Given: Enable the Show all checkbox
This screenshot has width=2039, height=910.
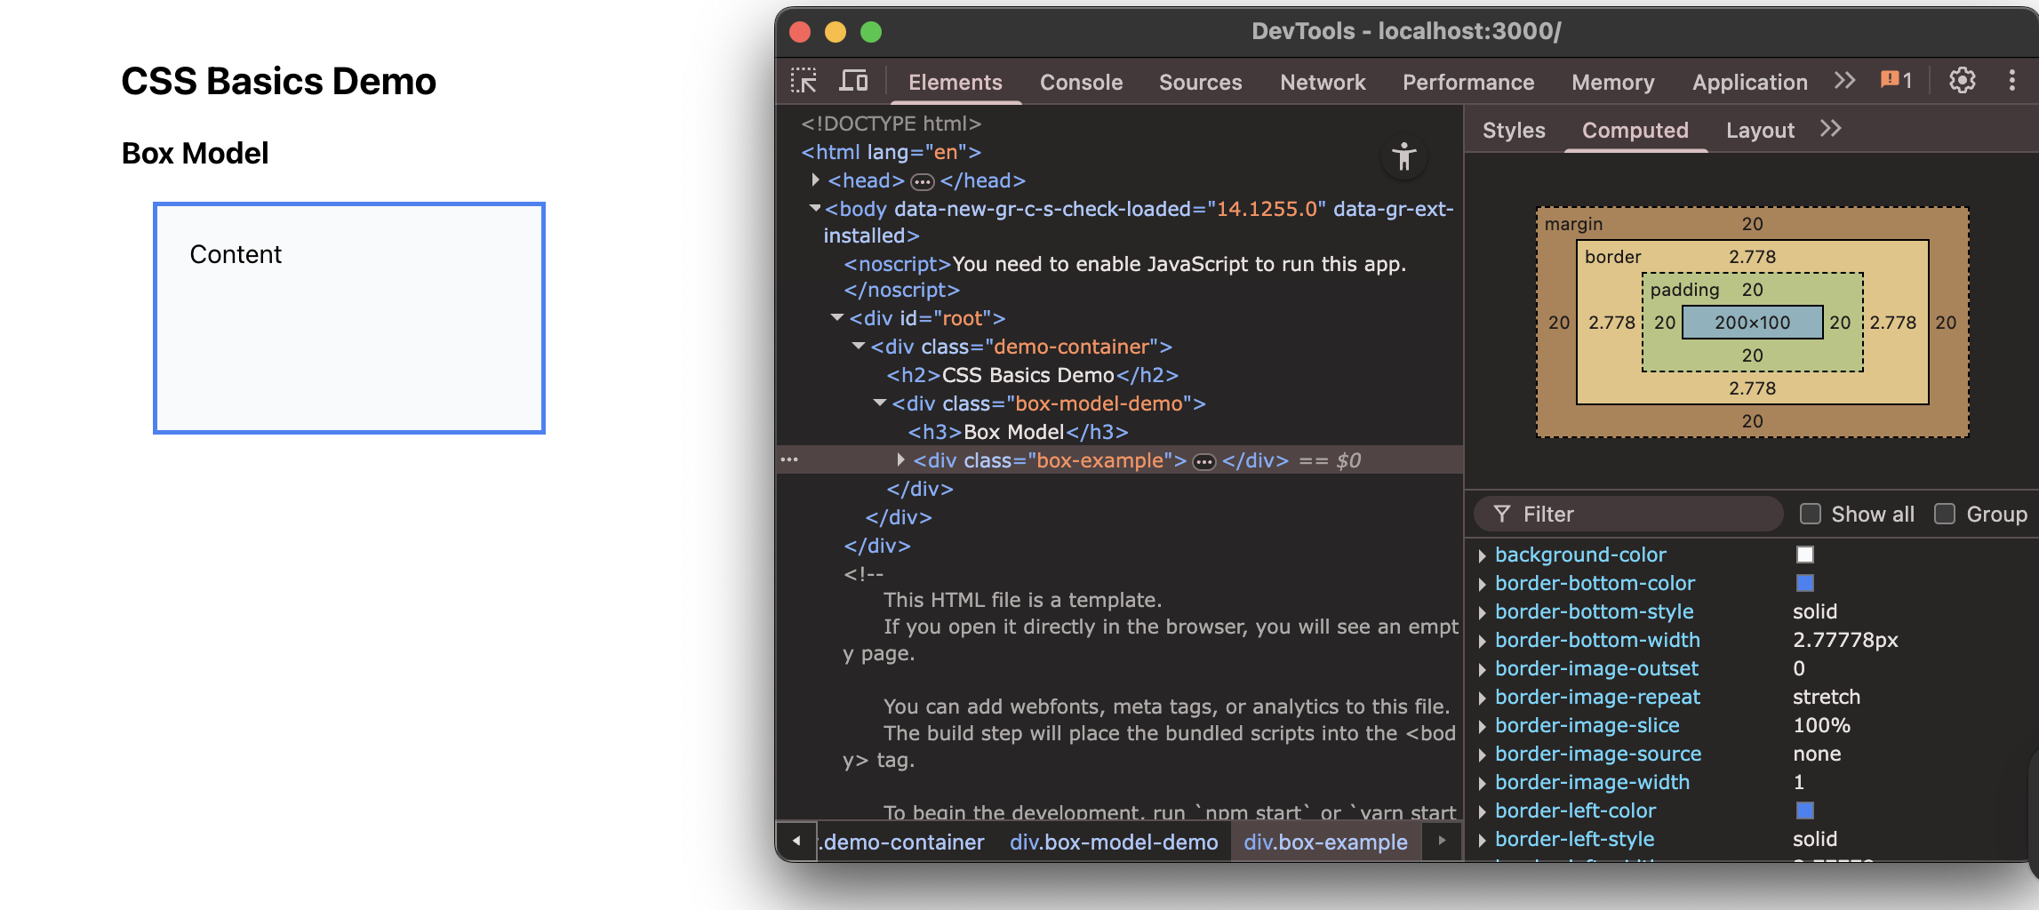Looking at the screenshot, I should coord(1810,515).
